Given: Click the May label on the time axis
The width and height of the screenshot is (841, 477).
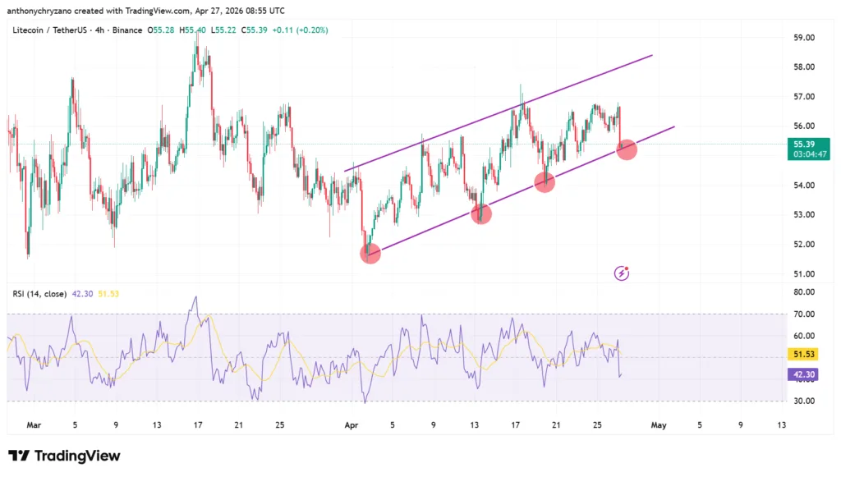Looking at the screenshot, I should click(x=657, y=425).
